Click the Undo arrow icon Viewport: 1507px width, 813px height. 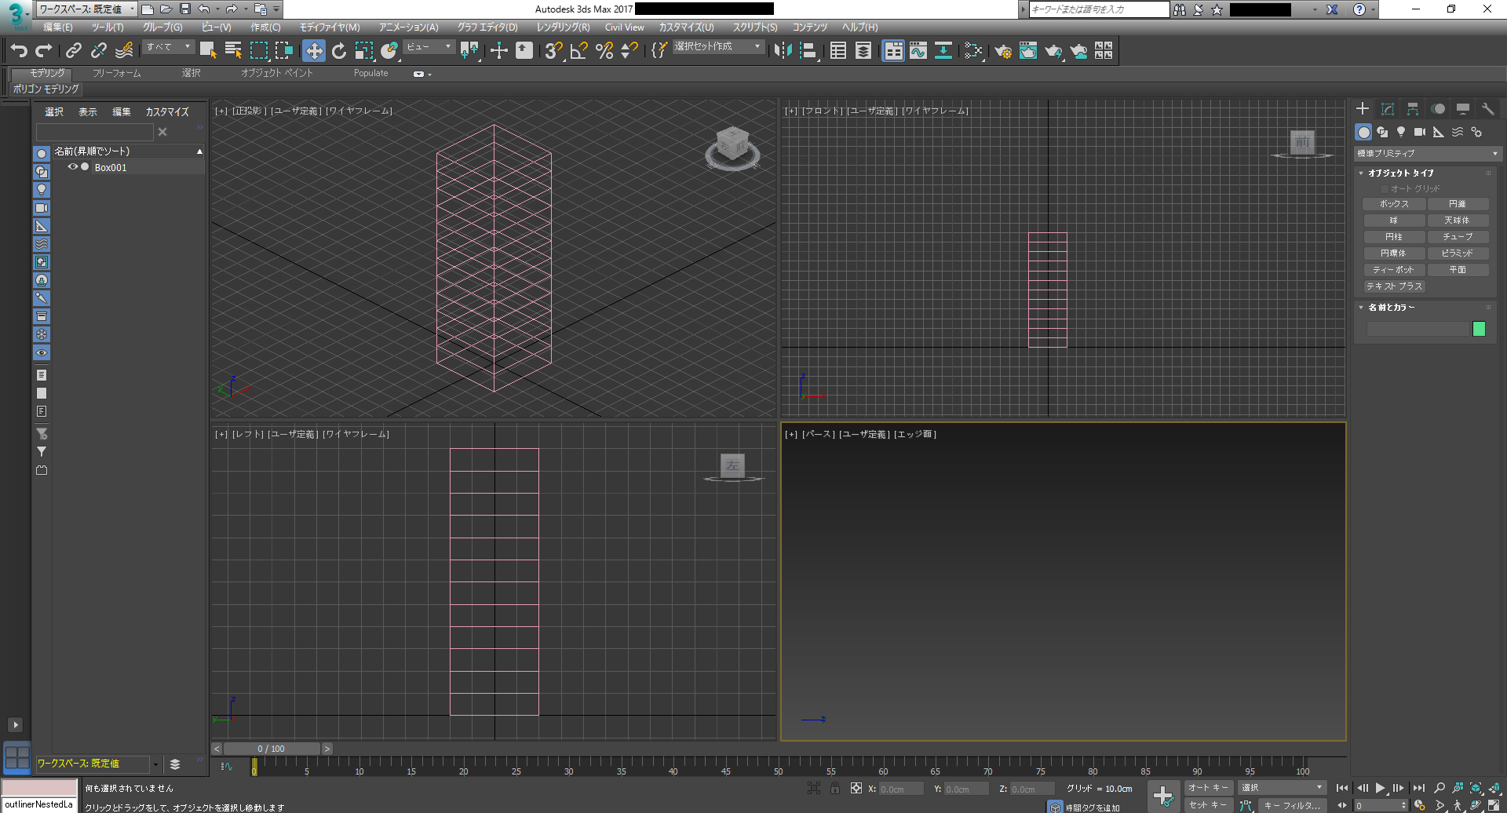(19, 51)
